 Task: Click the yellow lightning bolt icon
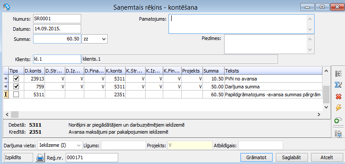(x=338, y=108)
